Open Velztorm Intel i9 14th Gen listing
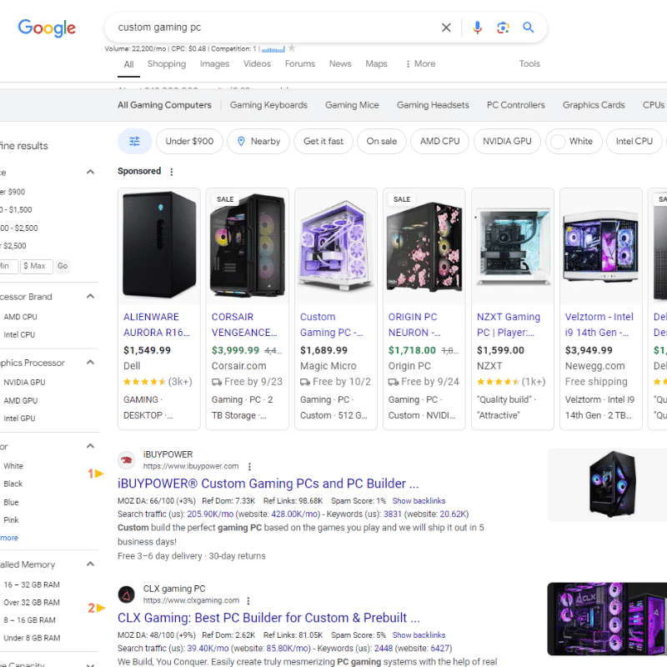This screenshot has width=667, height=667. point(599,324)
